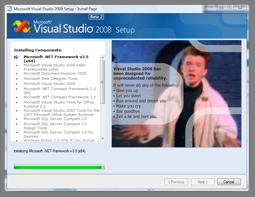Click the Visual Studio infinity logo

22,27
